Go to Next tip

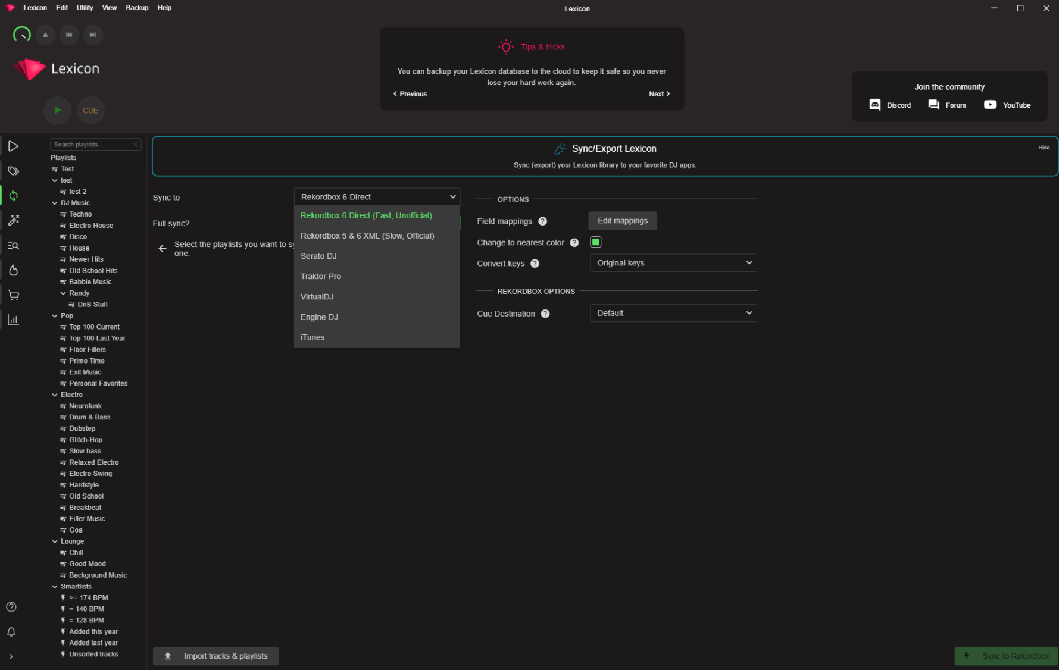(660, 94)
